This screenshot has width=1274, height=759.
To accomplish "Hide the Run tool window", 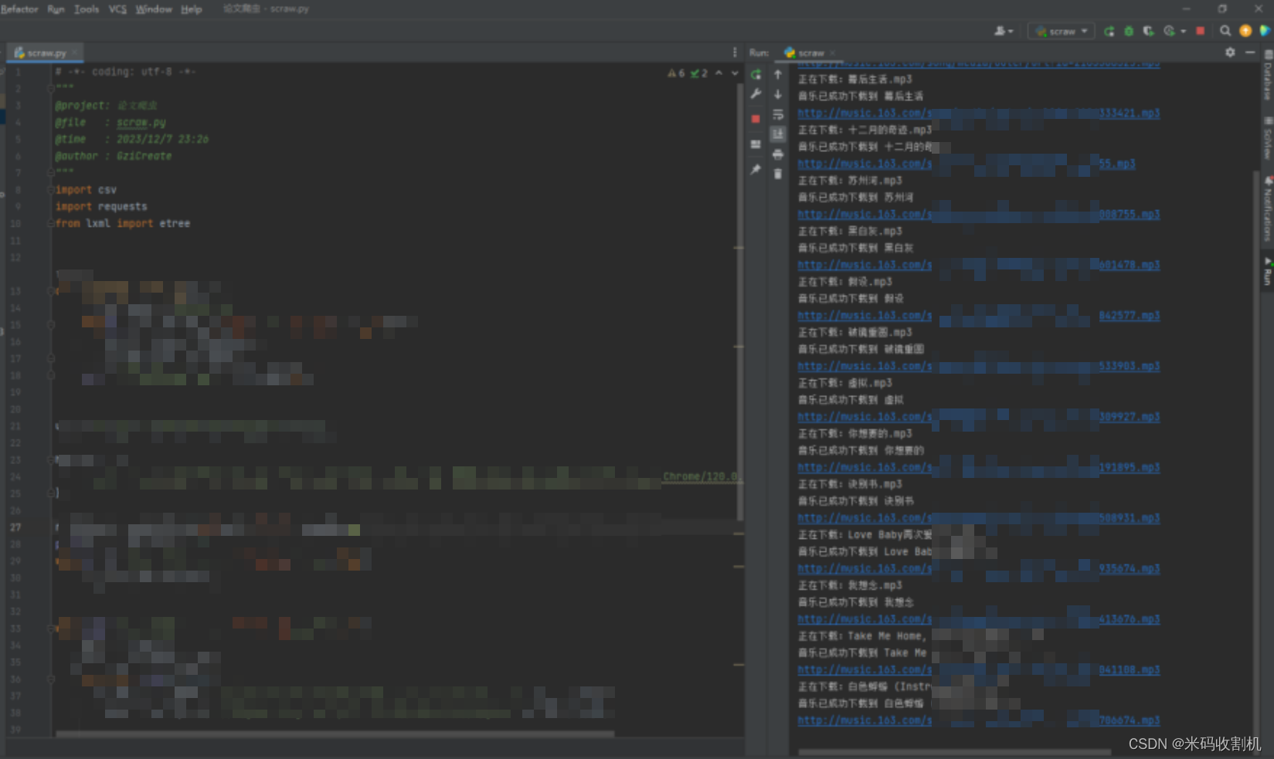I will click(x=1250, y=53).
